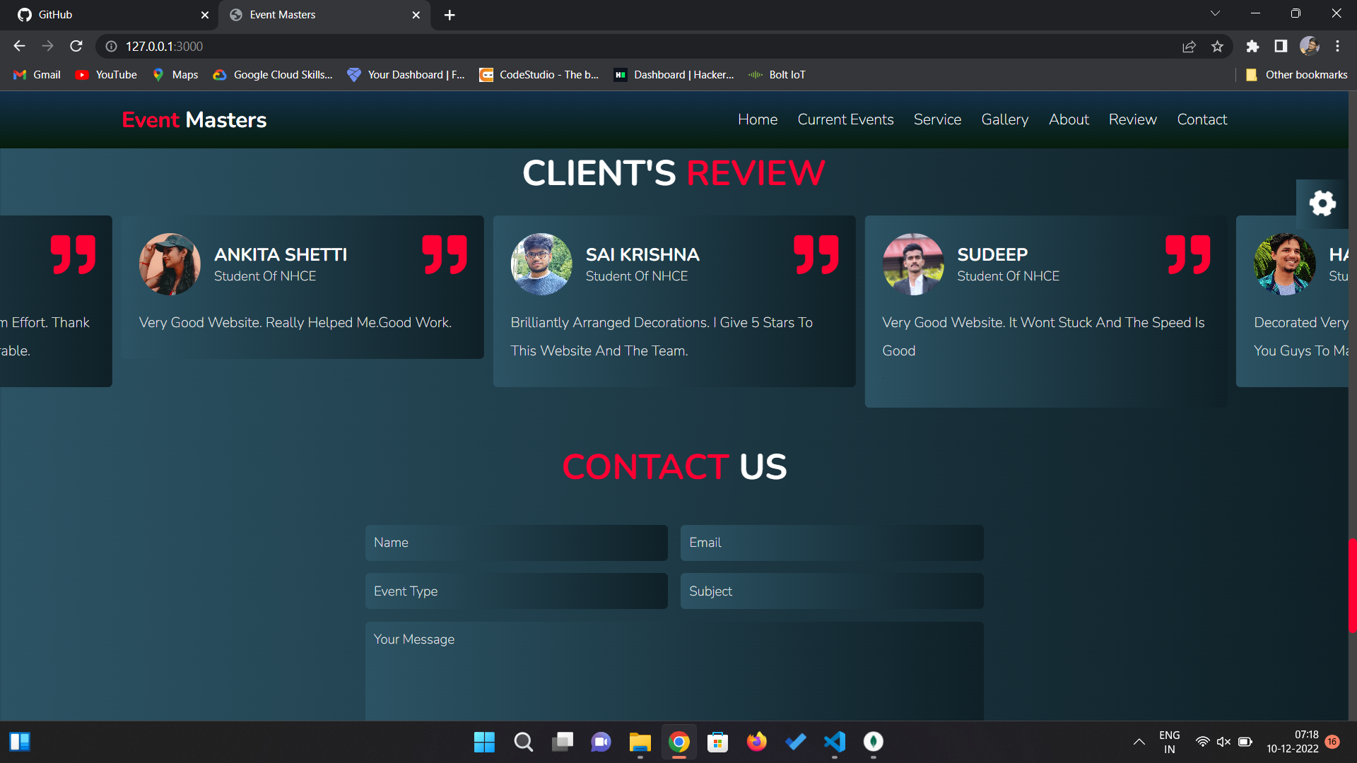The height and width of the screenshot is (763, 1357).
Task: Click the share icon in the address bar
Action: [x=1189, y=46]
